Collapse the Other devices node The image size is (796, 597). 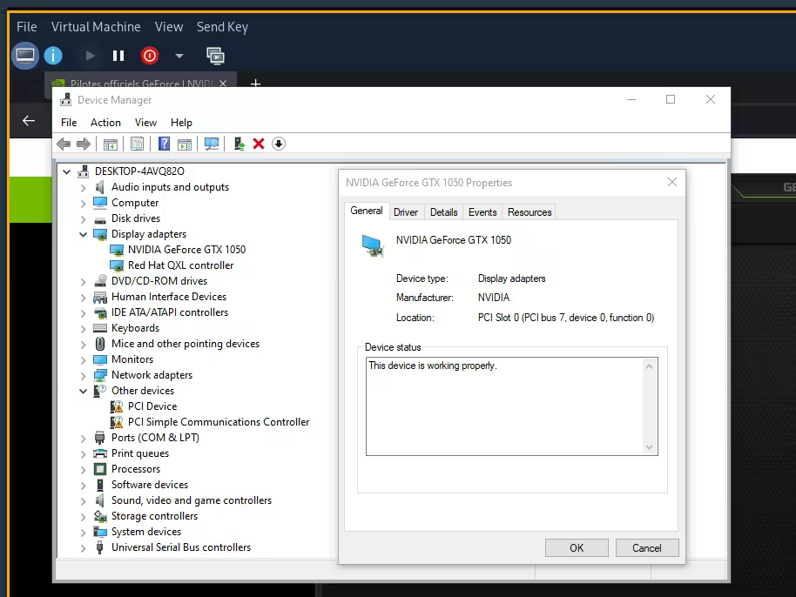[84, 391]
